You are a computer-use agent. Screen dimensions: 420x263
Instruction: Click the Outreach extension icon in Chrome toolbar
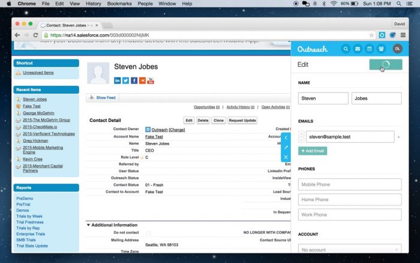382,35
